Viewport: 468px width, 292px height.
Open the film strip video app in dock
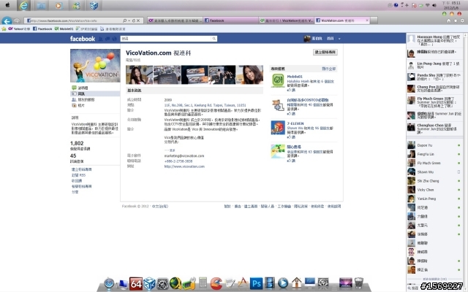click(x=270, y=283)
